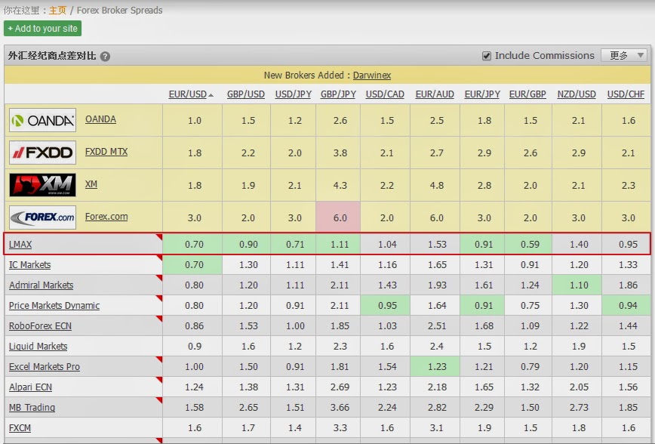Click the FOREX.com logo image

(42, 217)
